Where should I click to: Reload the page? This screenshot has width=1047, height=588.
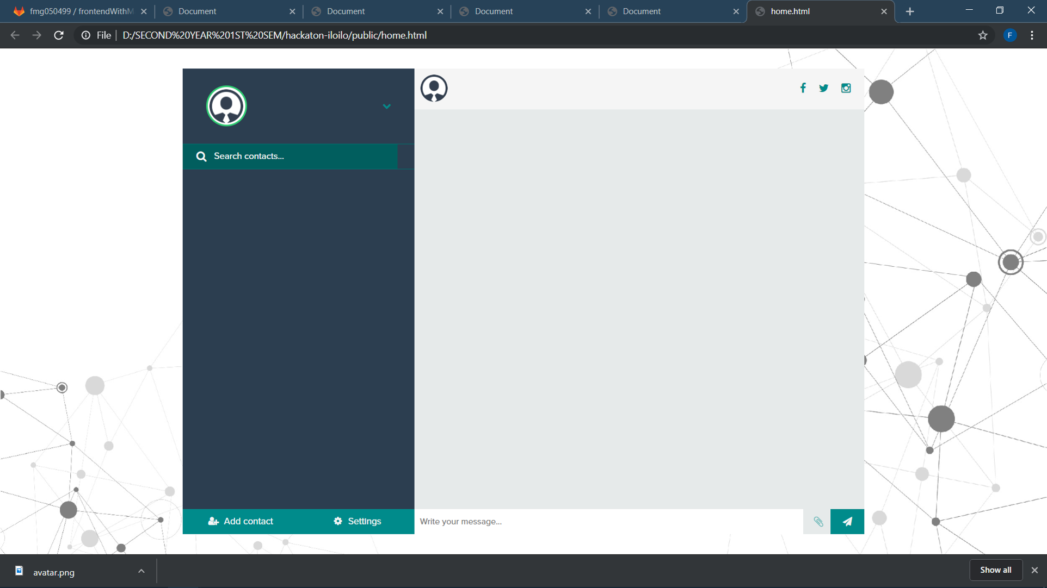click(x=59, y=35)
